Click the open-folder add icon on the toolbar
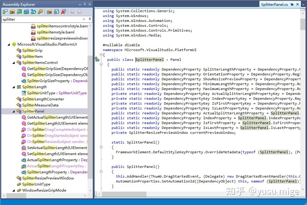The width and height of the screenshot is (307, 205). pos(12,12)
